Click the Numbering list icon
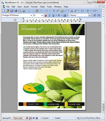106x121 pixels. (x=83, y=11)
